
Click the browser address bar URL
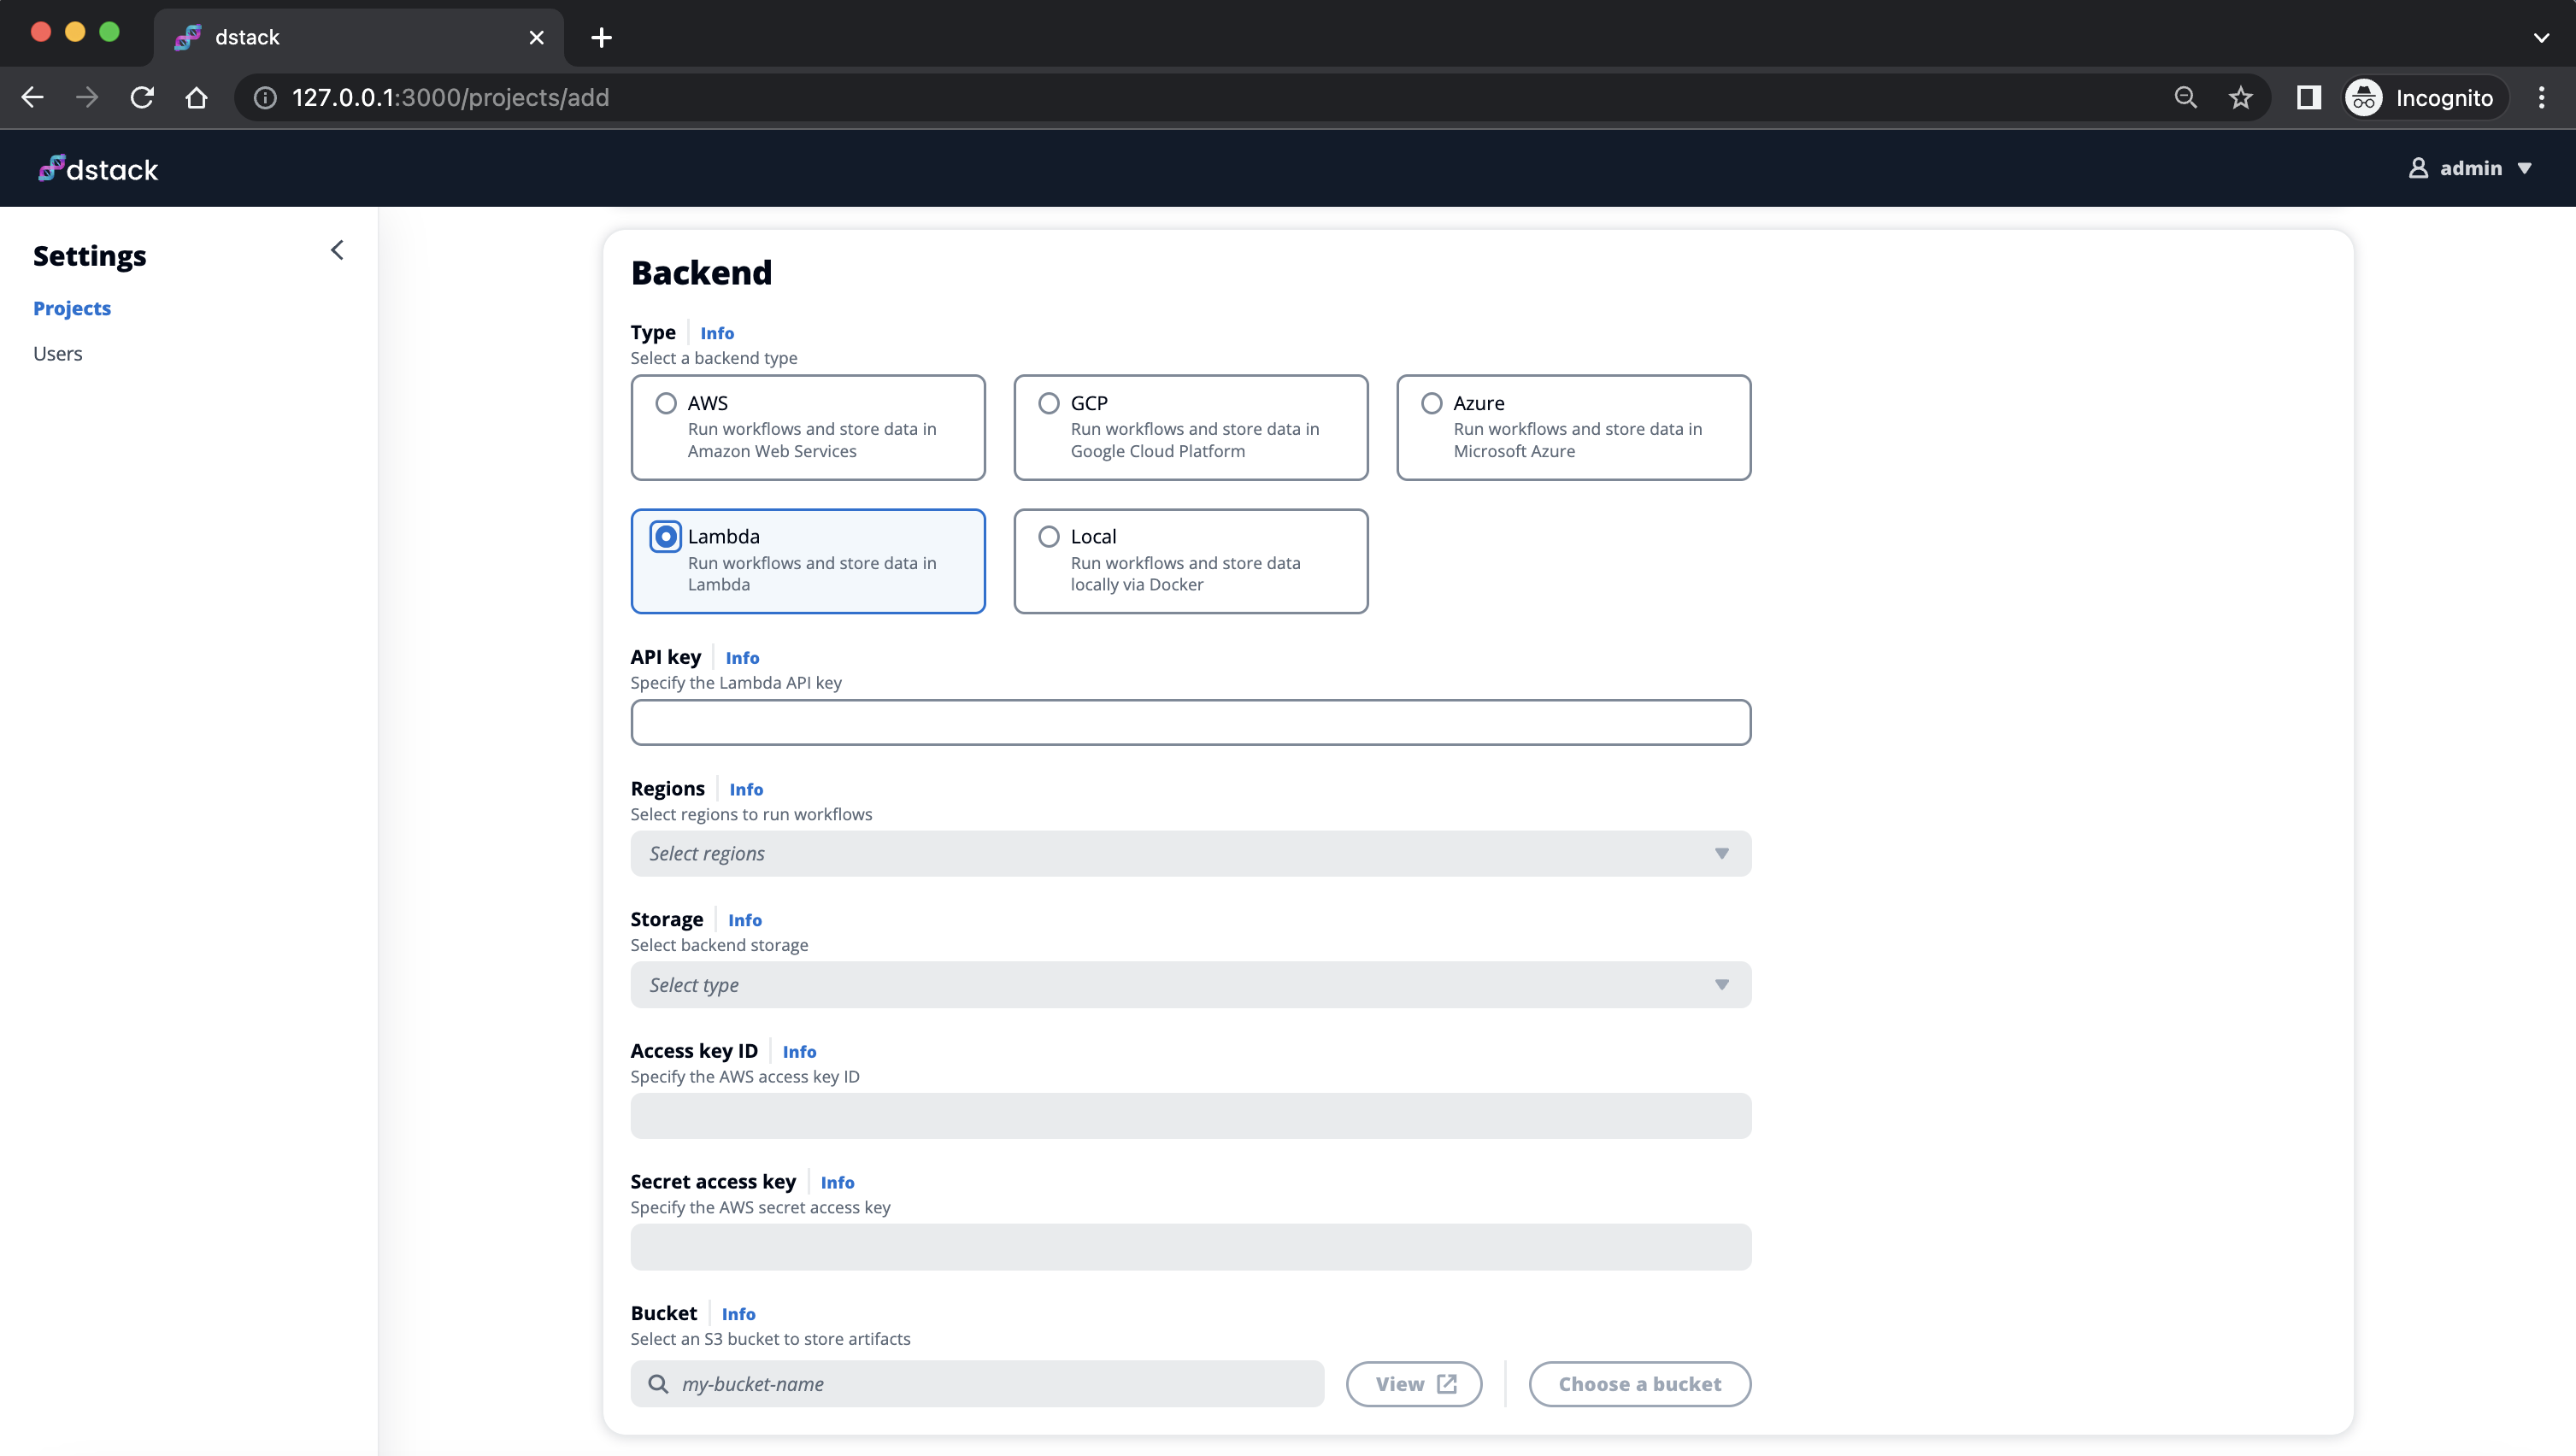pos(450,97)
